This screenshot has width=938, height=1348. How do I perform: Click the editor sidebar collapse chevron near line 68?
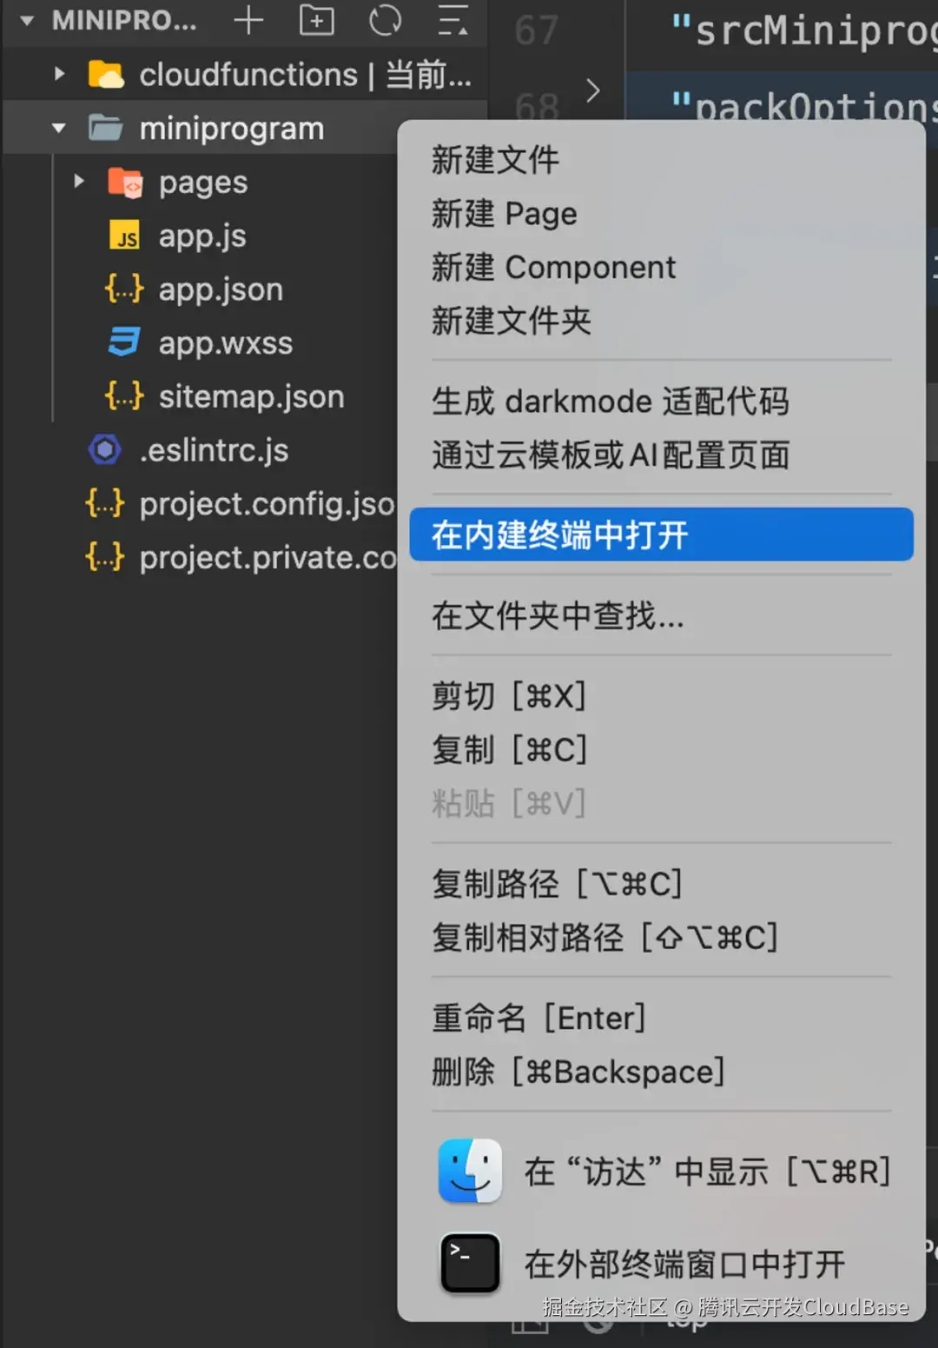coord(593,90)
